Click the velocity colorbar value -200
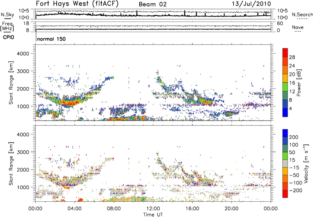The width and height of the screenshot is (313, 217). click(x=295, y=190)
